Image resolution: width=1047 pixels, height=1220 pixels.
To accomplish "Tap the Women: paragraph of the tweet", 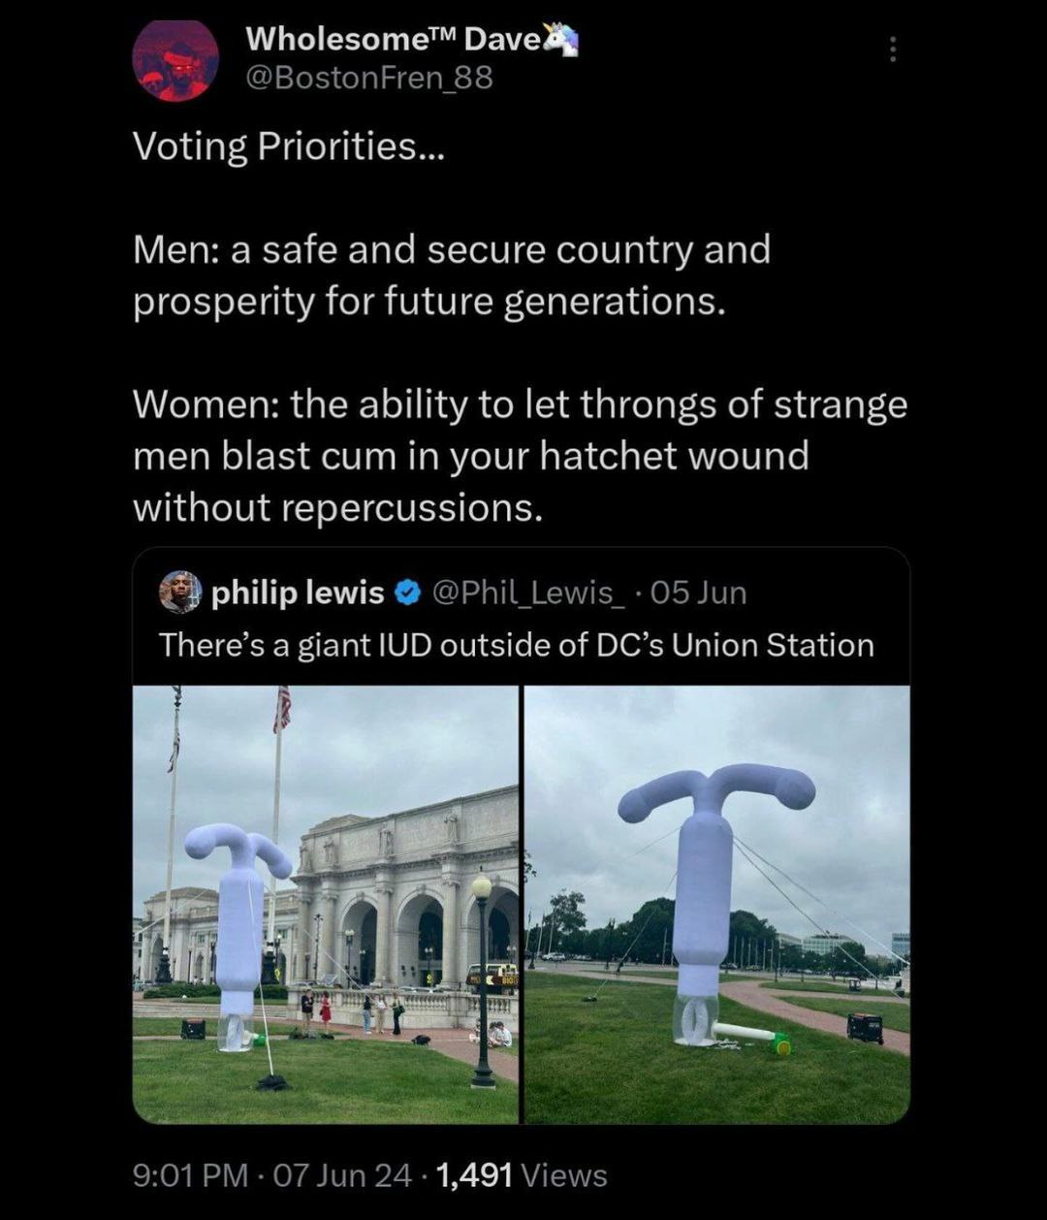I will click(520, 456).
